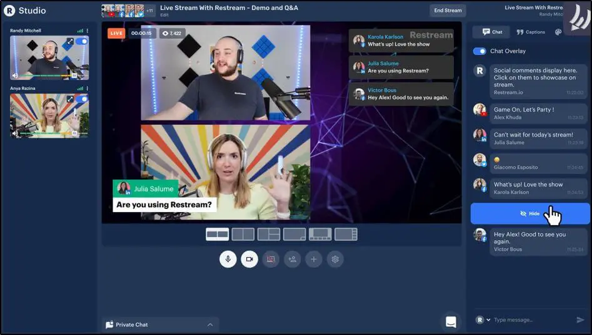
Task: Click the invite guest icon
Action: [x=292, y=260]
